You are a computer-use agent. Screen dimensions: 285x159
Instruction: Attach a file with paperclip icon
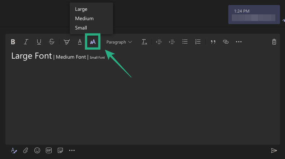[25, 150]
